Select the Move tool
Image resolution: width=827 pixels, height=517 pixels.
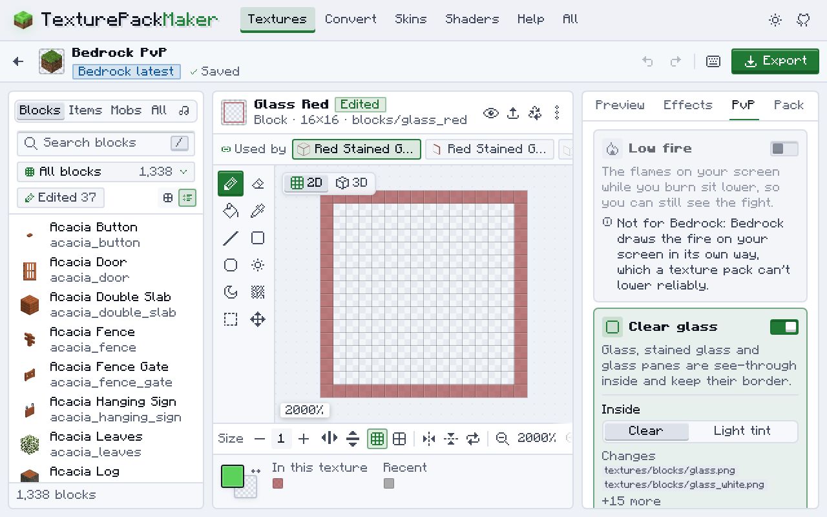(258, 319)
